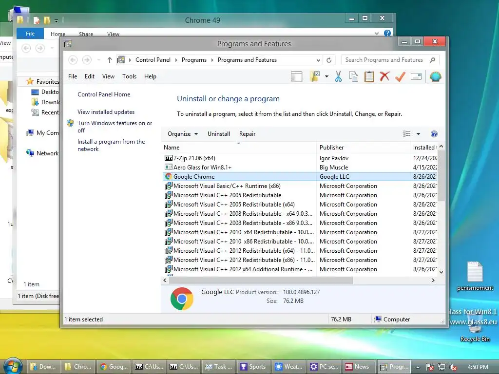Click the horizontal scrollbar thumb in program list
Image resolution: width=499 pixels, height=374 pixels.
tap(261, 280)
